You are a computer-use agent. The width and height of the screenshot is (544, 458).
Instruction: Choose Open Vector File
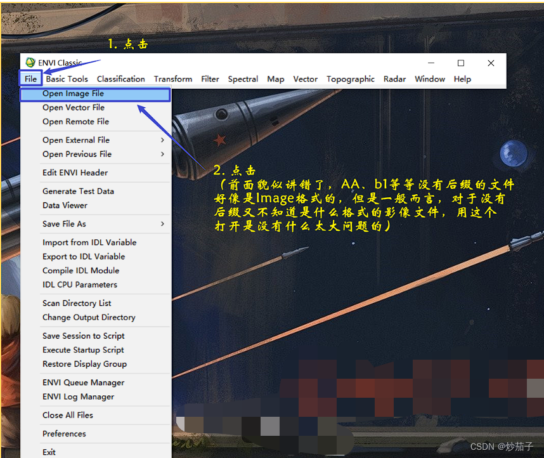coord(95,108)
